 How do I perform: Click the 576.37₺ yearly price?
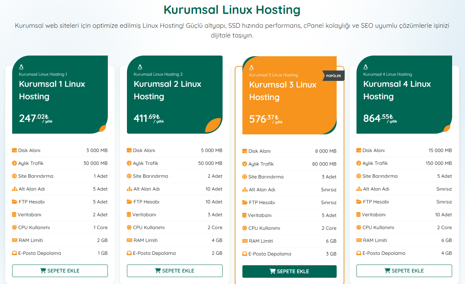pyautogui.click(x=266, y=119)
